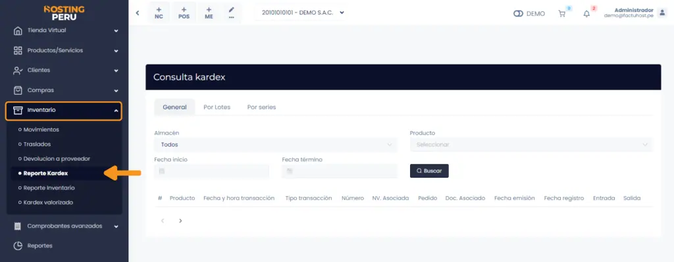Open the Producto Seleccionar dropdown
Screen dimensions: 674x262
tap(531, 145)
